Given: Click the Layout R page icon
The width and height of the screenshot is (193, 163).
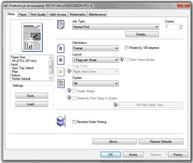Looking at the screenshot, I should [x=61, y=60].
